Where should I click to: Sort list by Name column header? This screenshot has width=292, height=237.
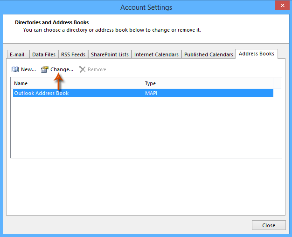click(x=76, y=83)
